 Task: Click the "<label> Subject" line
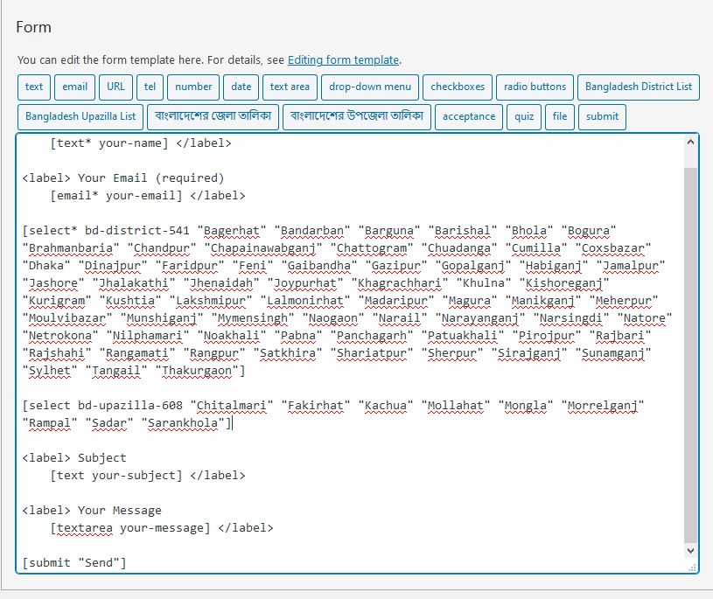coord(74,457)
